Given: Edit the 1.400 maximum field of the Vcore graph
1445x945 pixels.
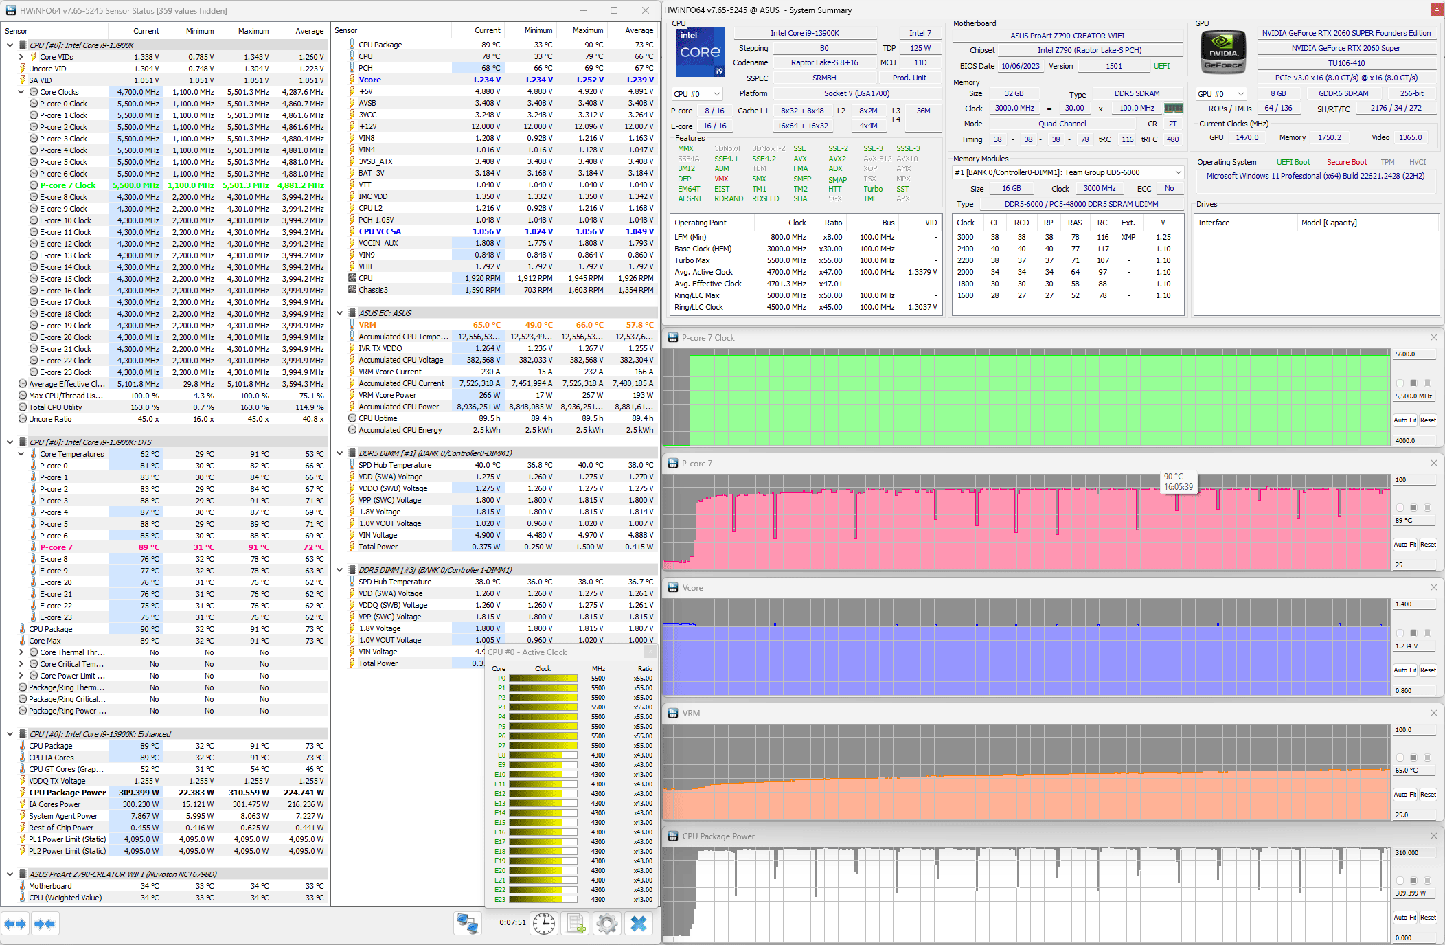Looking at the screenshot, I should tap(1415, 604).
